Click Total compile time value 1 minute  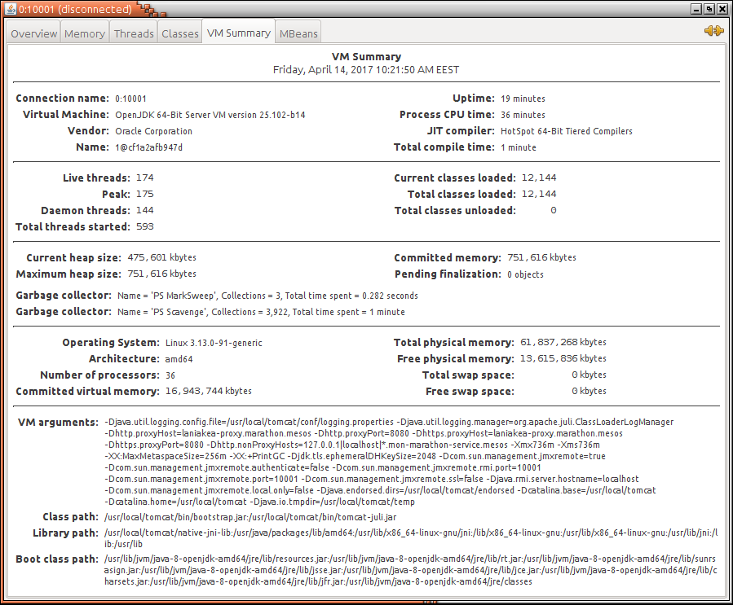[x=519, y=147]
